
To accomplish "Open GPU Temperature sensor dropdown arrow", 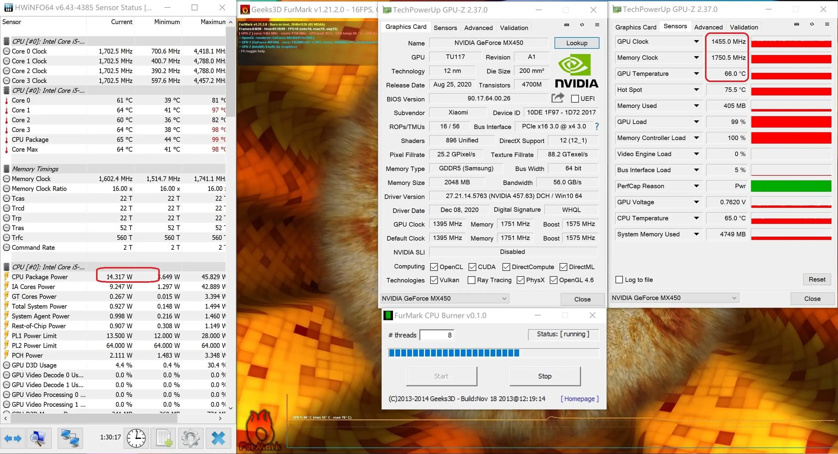I will pyautogui.click(x=696, y=74).
